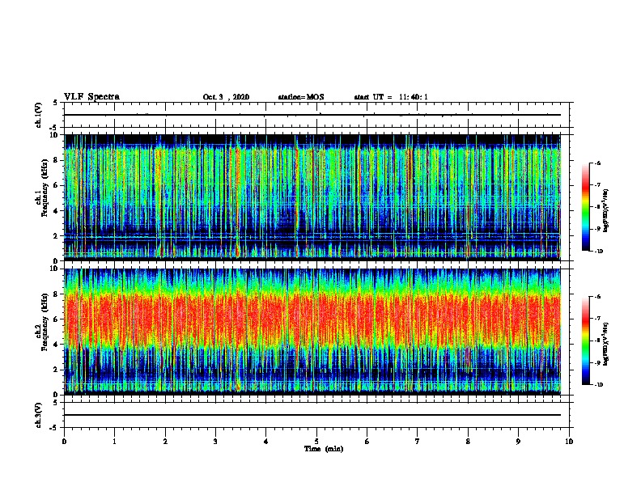Click ch.1 frequency axis "4" kHz tick label

(57, 211)
